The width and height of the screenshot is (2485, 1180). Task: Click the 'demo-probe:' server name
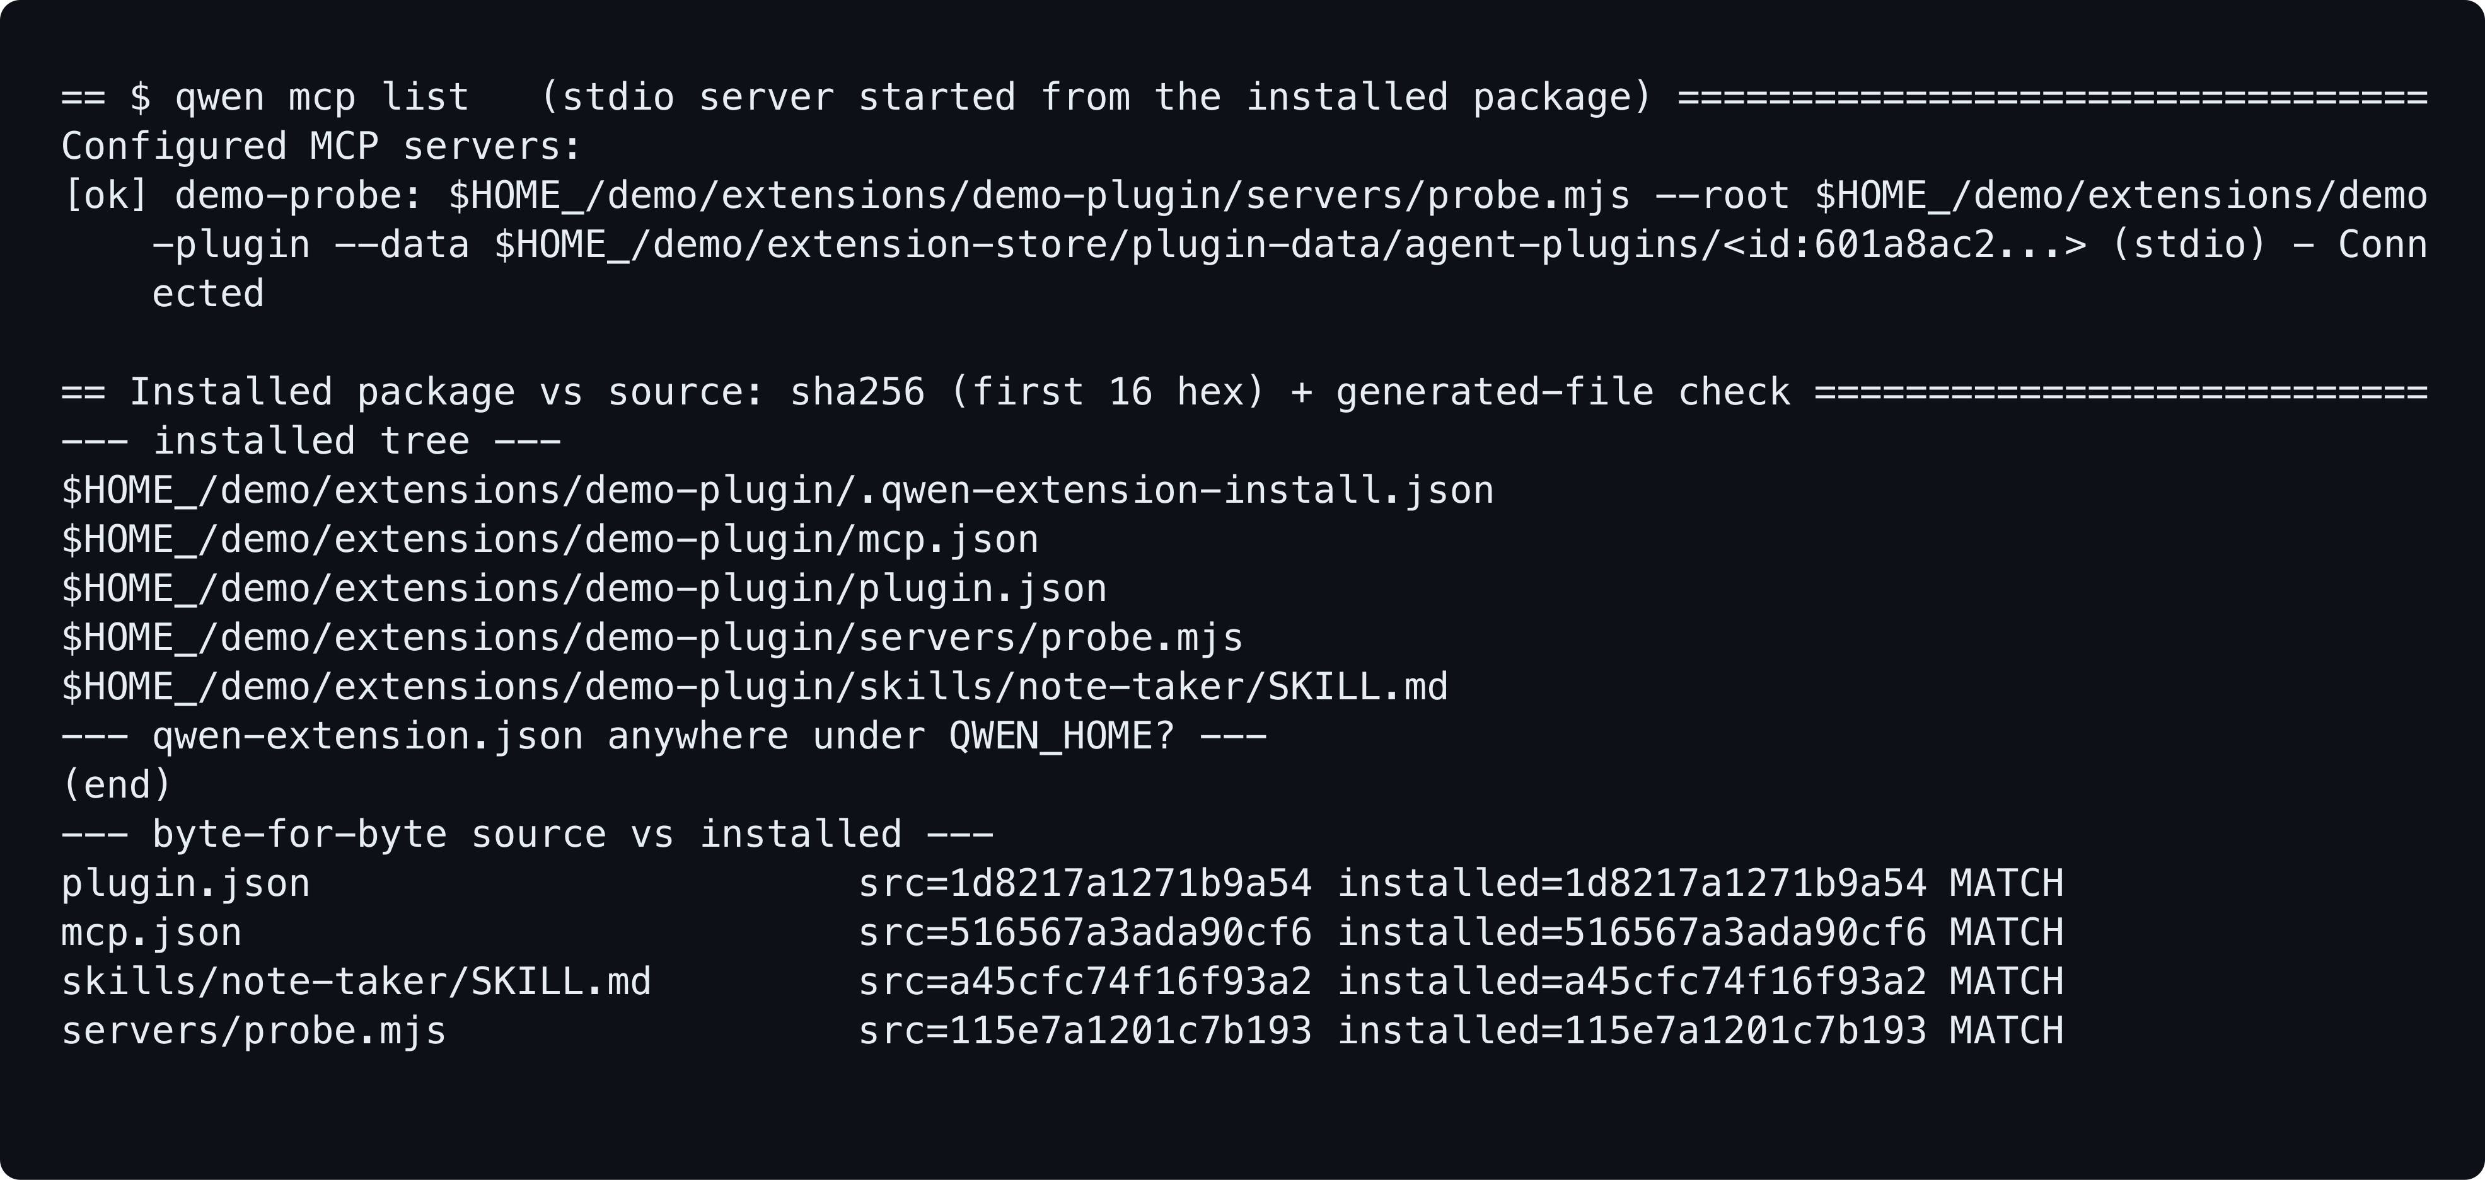(x=299, y=196)
